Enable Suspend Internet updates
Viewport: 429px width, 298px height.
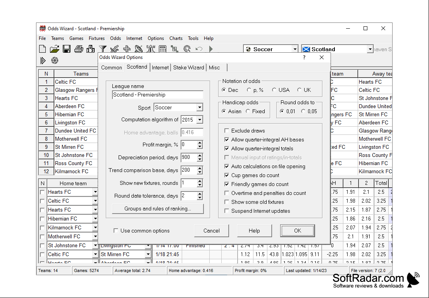coord(227,211)
